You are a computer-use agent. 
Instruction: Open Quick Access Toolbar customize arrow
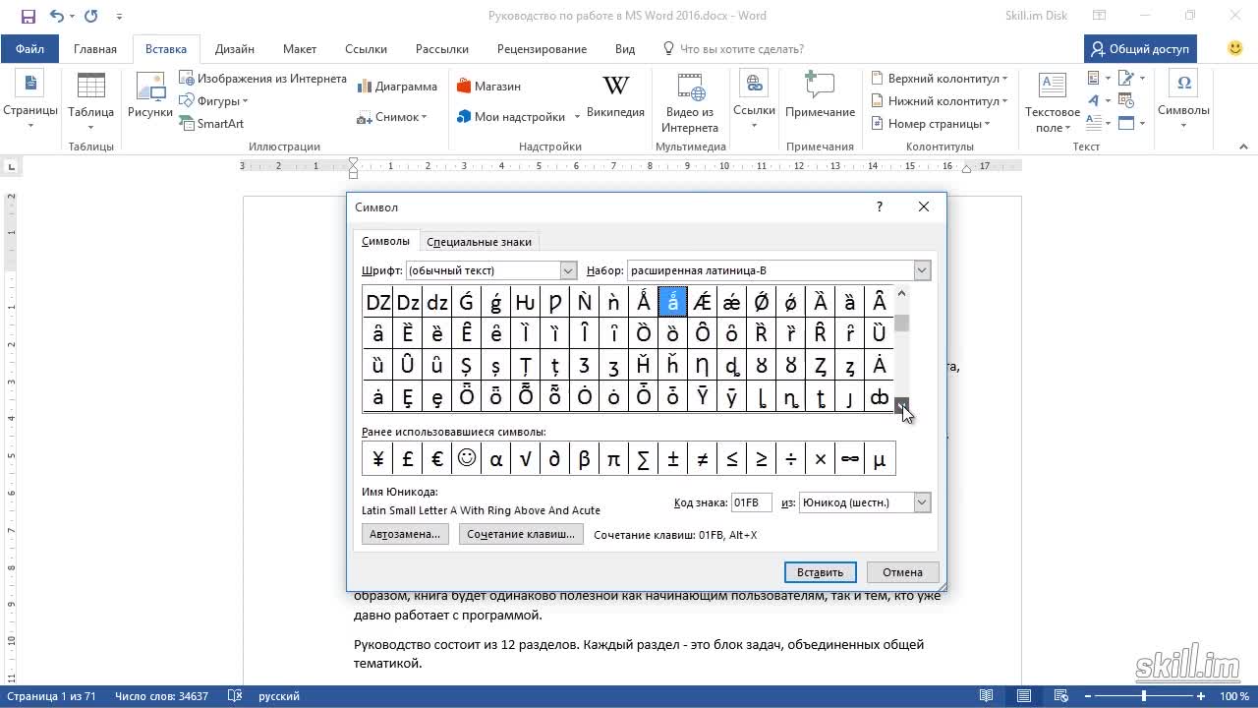point(120,16)
